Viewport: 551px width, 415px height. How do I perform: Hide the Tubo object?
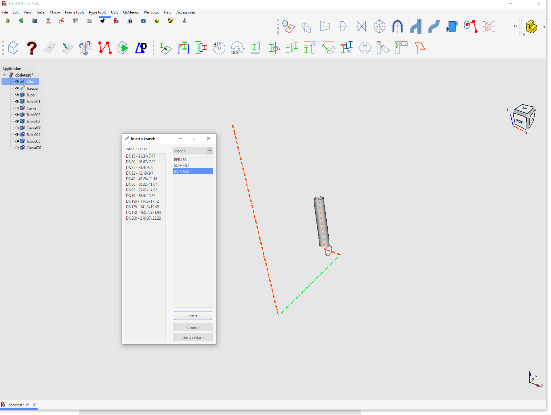click(17, 95)
